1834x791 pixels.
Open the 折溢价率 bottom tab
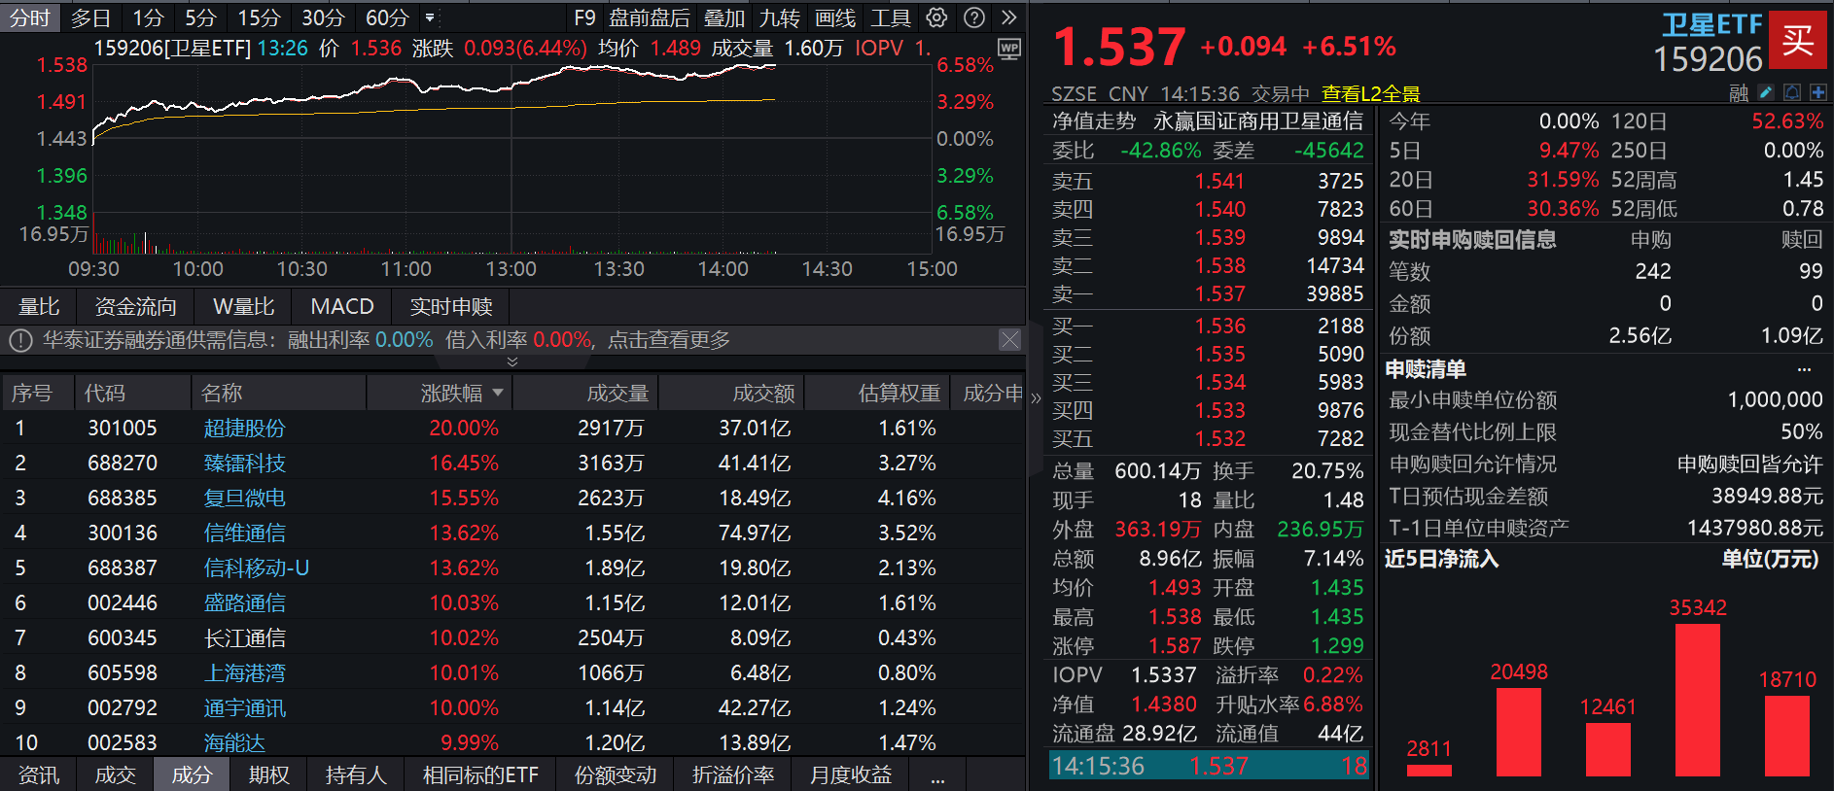click(x=732, y=774)
